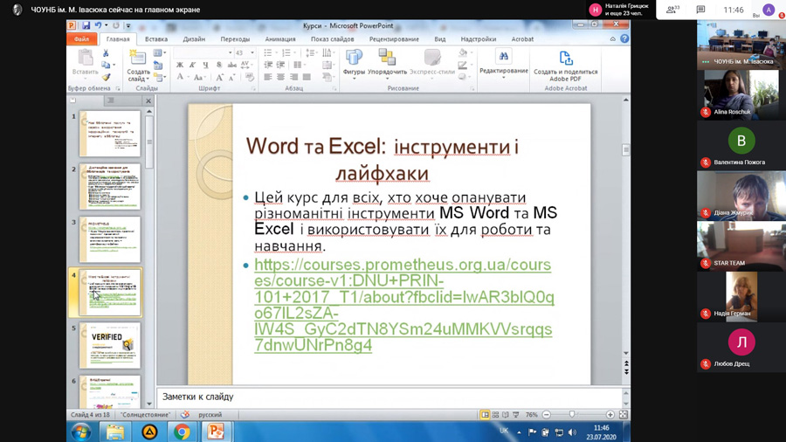Image resolution: width=786 pixels, height=442 pixels.
Task: Zoom in with plus button
Action: tap(610, 414)
